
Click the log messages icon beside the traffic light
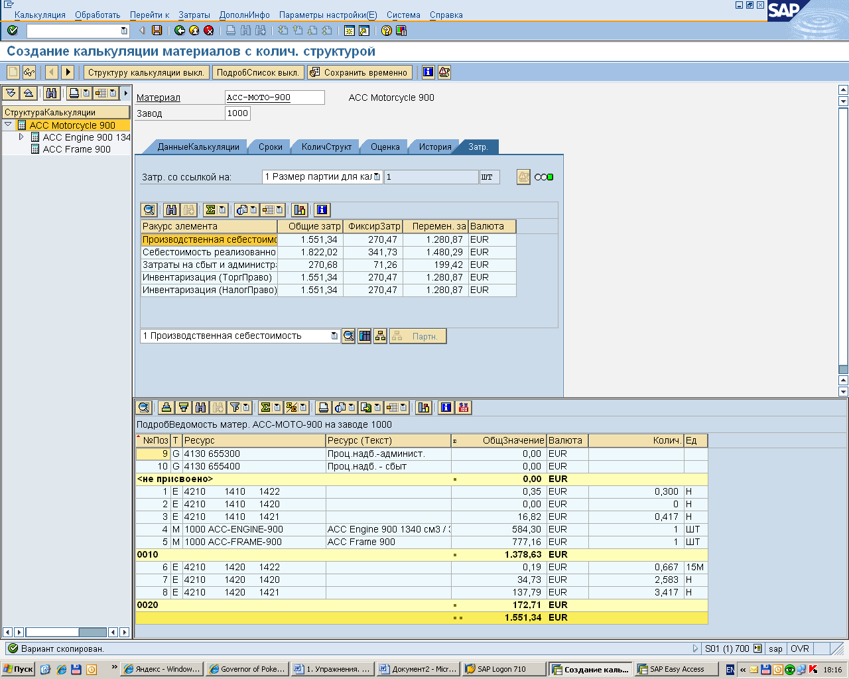point(523,177)
